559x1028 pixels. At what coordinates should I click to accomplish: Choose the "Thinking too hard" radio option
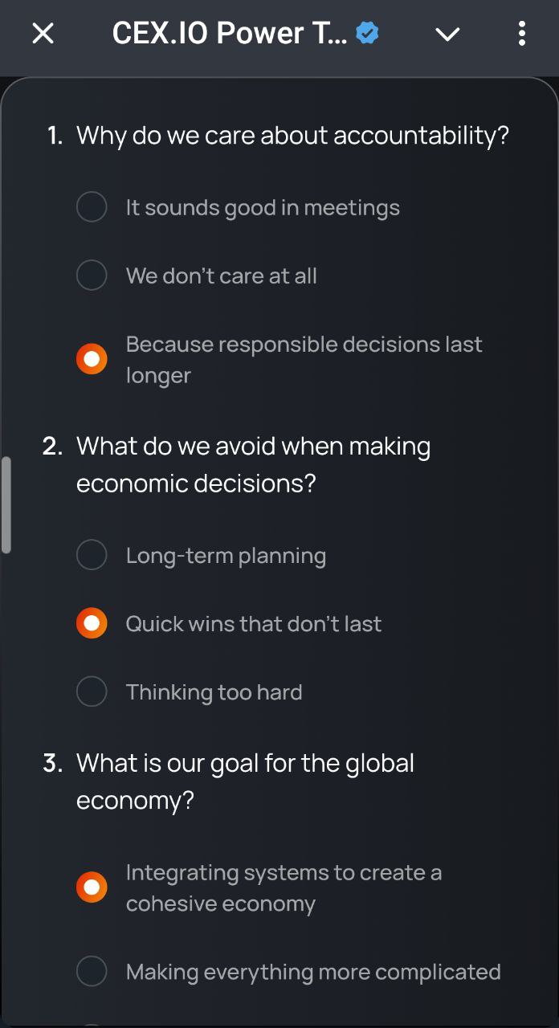(92, 691)
